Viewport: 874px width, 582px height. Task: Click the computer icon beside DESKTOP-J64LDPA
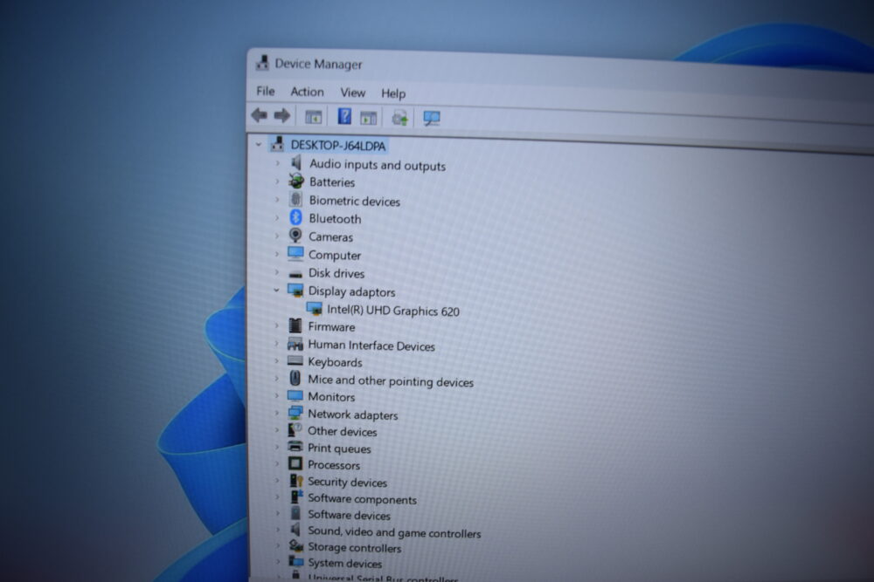point(278,144)
